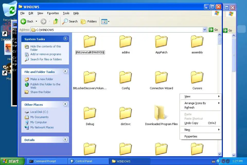Click the scroll-down arrow of the file list
This screenshot has width=247, height=165.
tap(219, 154)
